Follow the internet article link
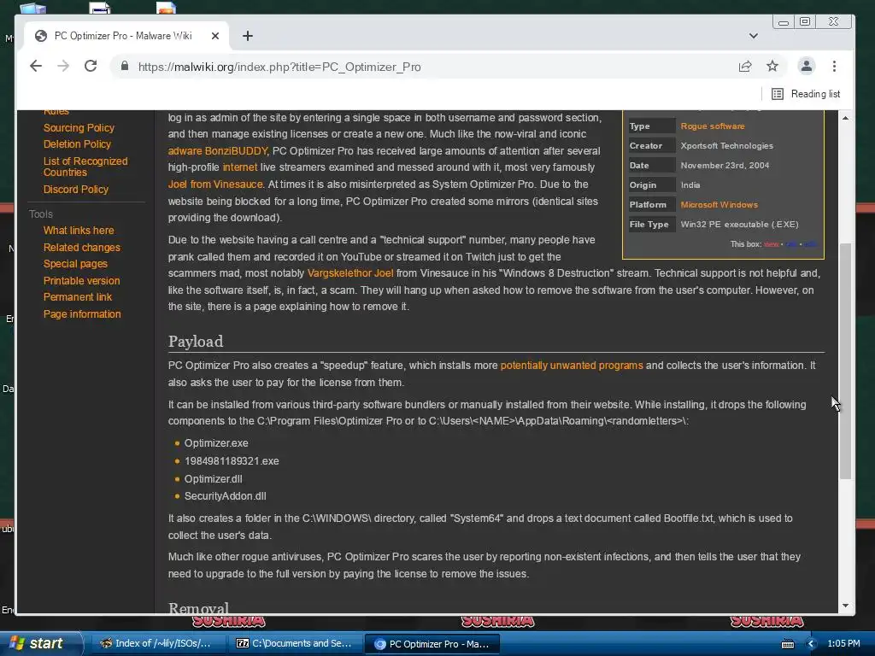 point(240,167)
